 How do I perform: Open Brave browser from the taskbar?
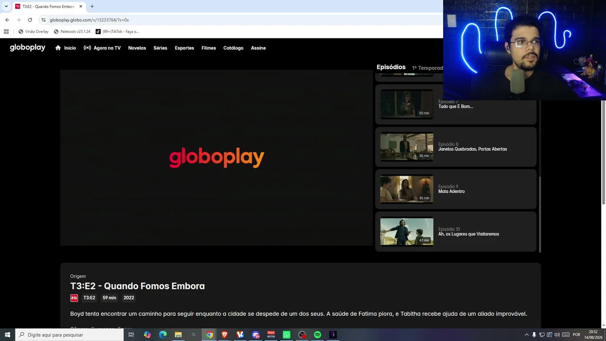[x=225, y=335]
